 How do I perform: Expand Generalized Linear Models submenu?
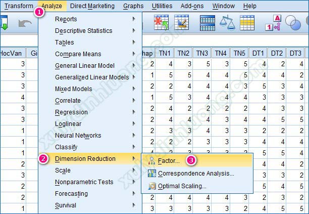[x=90, y=77]
